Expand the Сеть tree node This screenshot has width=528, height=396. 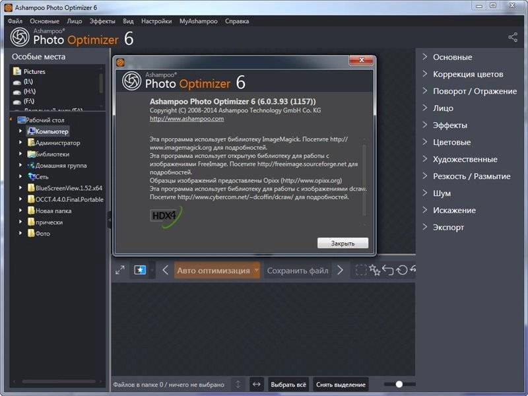[x=20, y=176]
